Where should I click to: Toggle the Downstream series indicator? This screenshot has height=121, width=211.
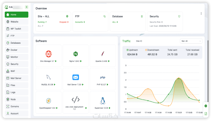(x=146, y=50)
